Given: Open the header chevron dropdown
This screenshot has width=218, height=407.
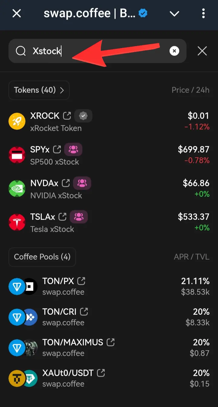Looking at the screenshot, I should point(174,14).
